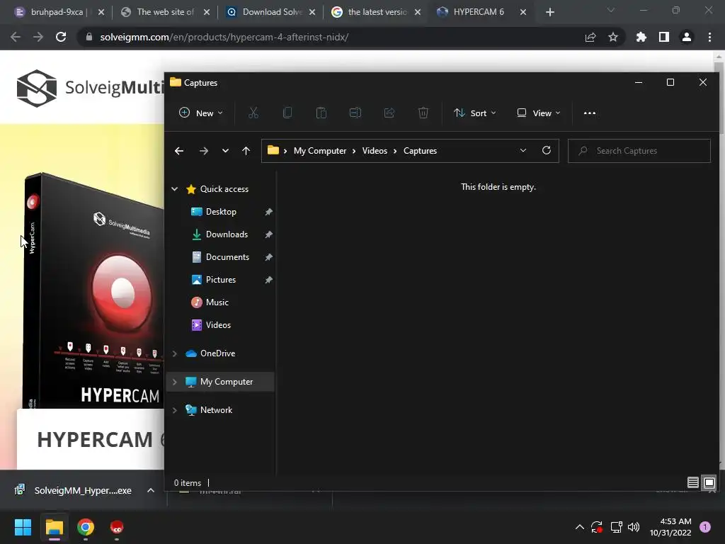Open Windows Start menu
This screenshot has height=544, width=725.
pos(23,527)
